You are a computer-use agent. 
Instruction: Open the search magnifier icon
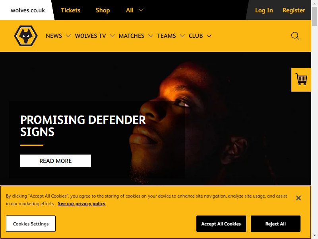[295, 36]
